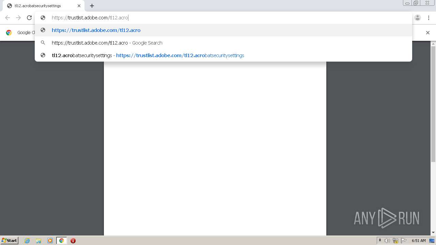Dismiss the Google Chrome info bar
Viewport: 436px width, 245px height.
(x=428, y=33)
